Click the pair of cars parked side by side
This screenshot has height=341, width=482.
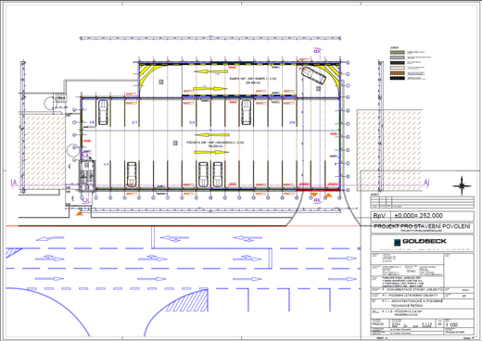click(x=210, y=174)
